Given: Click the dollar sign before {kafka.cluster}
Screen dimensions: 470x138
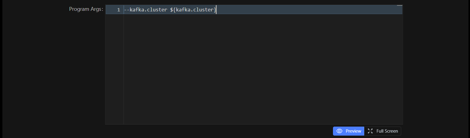Looking at the screenshot, I should click(x=172, y=10).
